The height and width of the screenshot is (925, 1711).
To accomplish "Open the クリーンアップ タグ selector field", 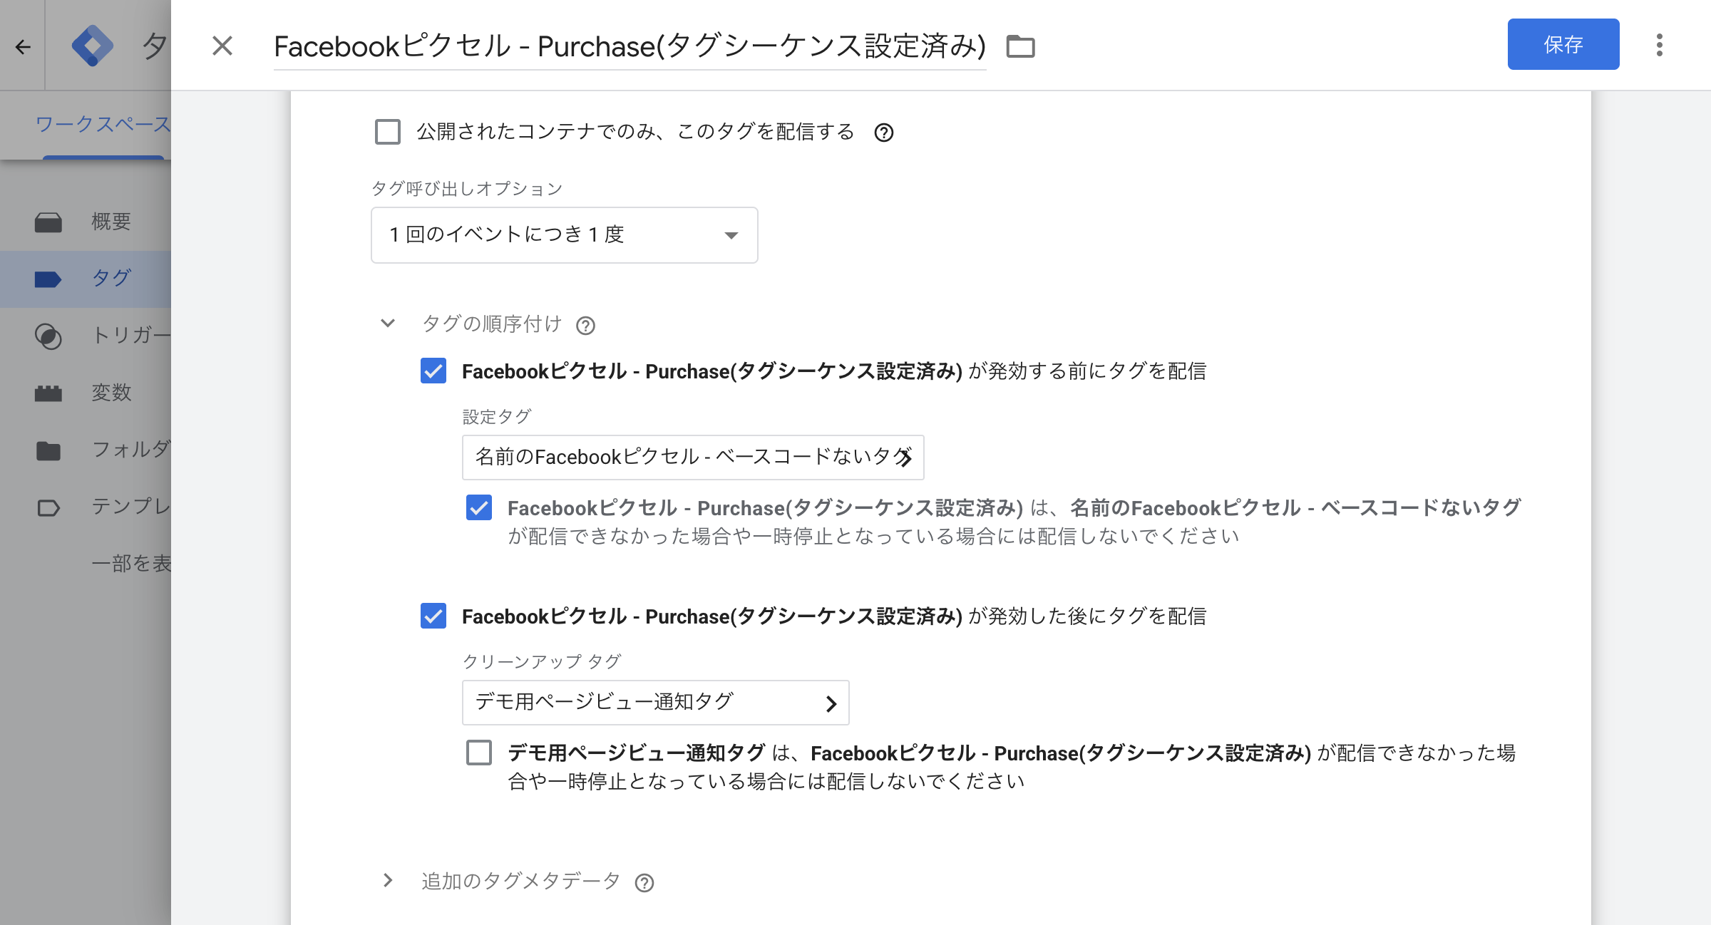I will (655, 702).
